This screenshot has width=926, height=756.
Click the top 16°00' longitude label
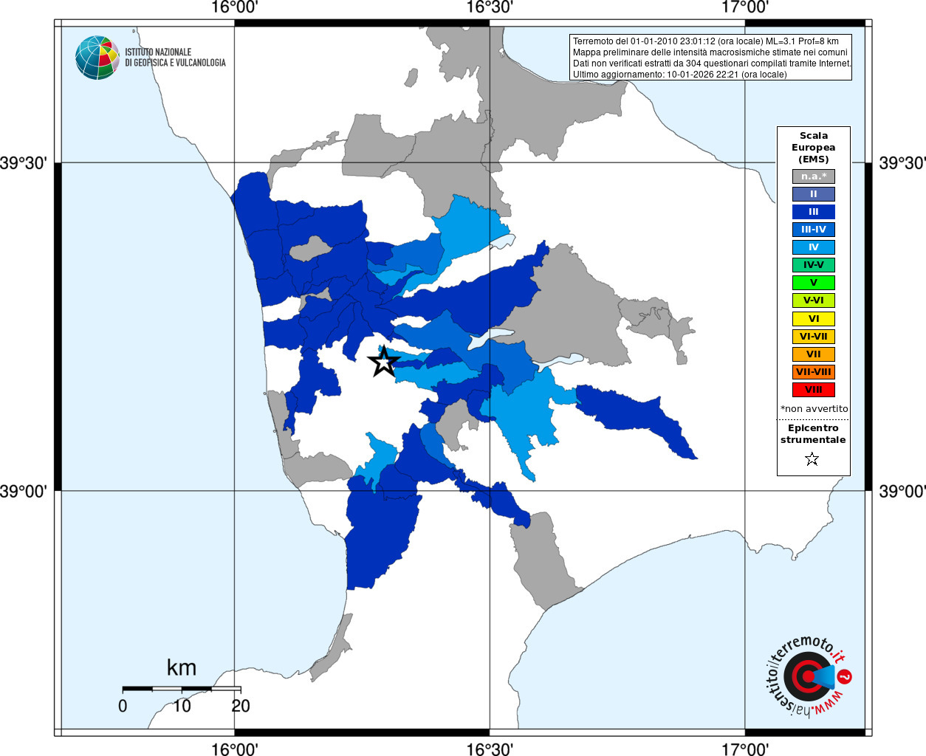pos(234,7)
